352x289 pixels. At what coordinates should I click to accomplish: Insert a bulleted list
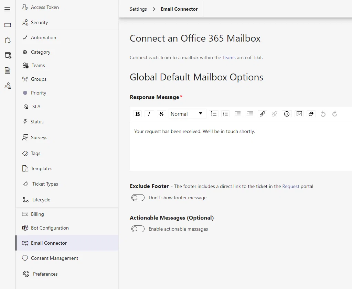tap(213, 114)
